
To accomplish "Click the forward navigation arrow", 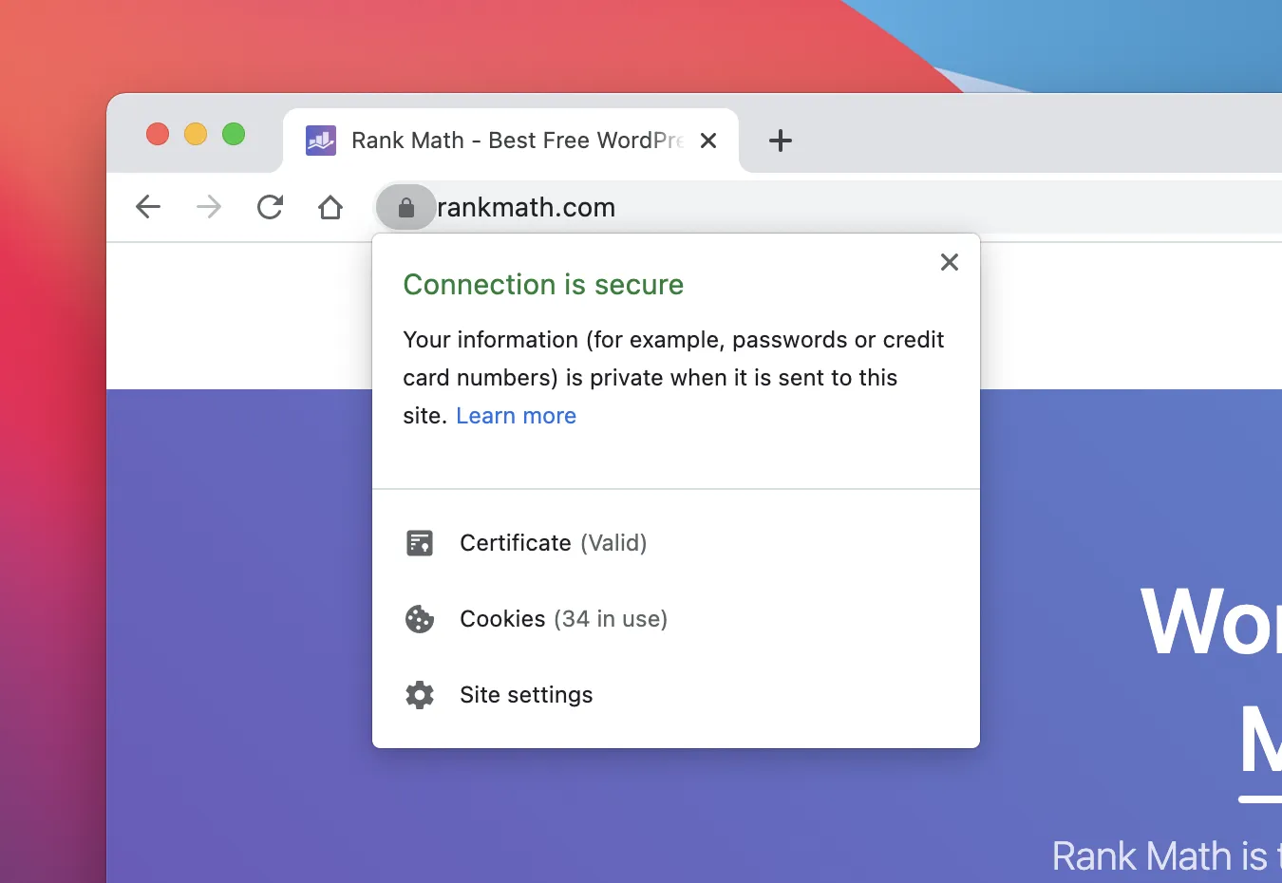I will coord(209,207).
